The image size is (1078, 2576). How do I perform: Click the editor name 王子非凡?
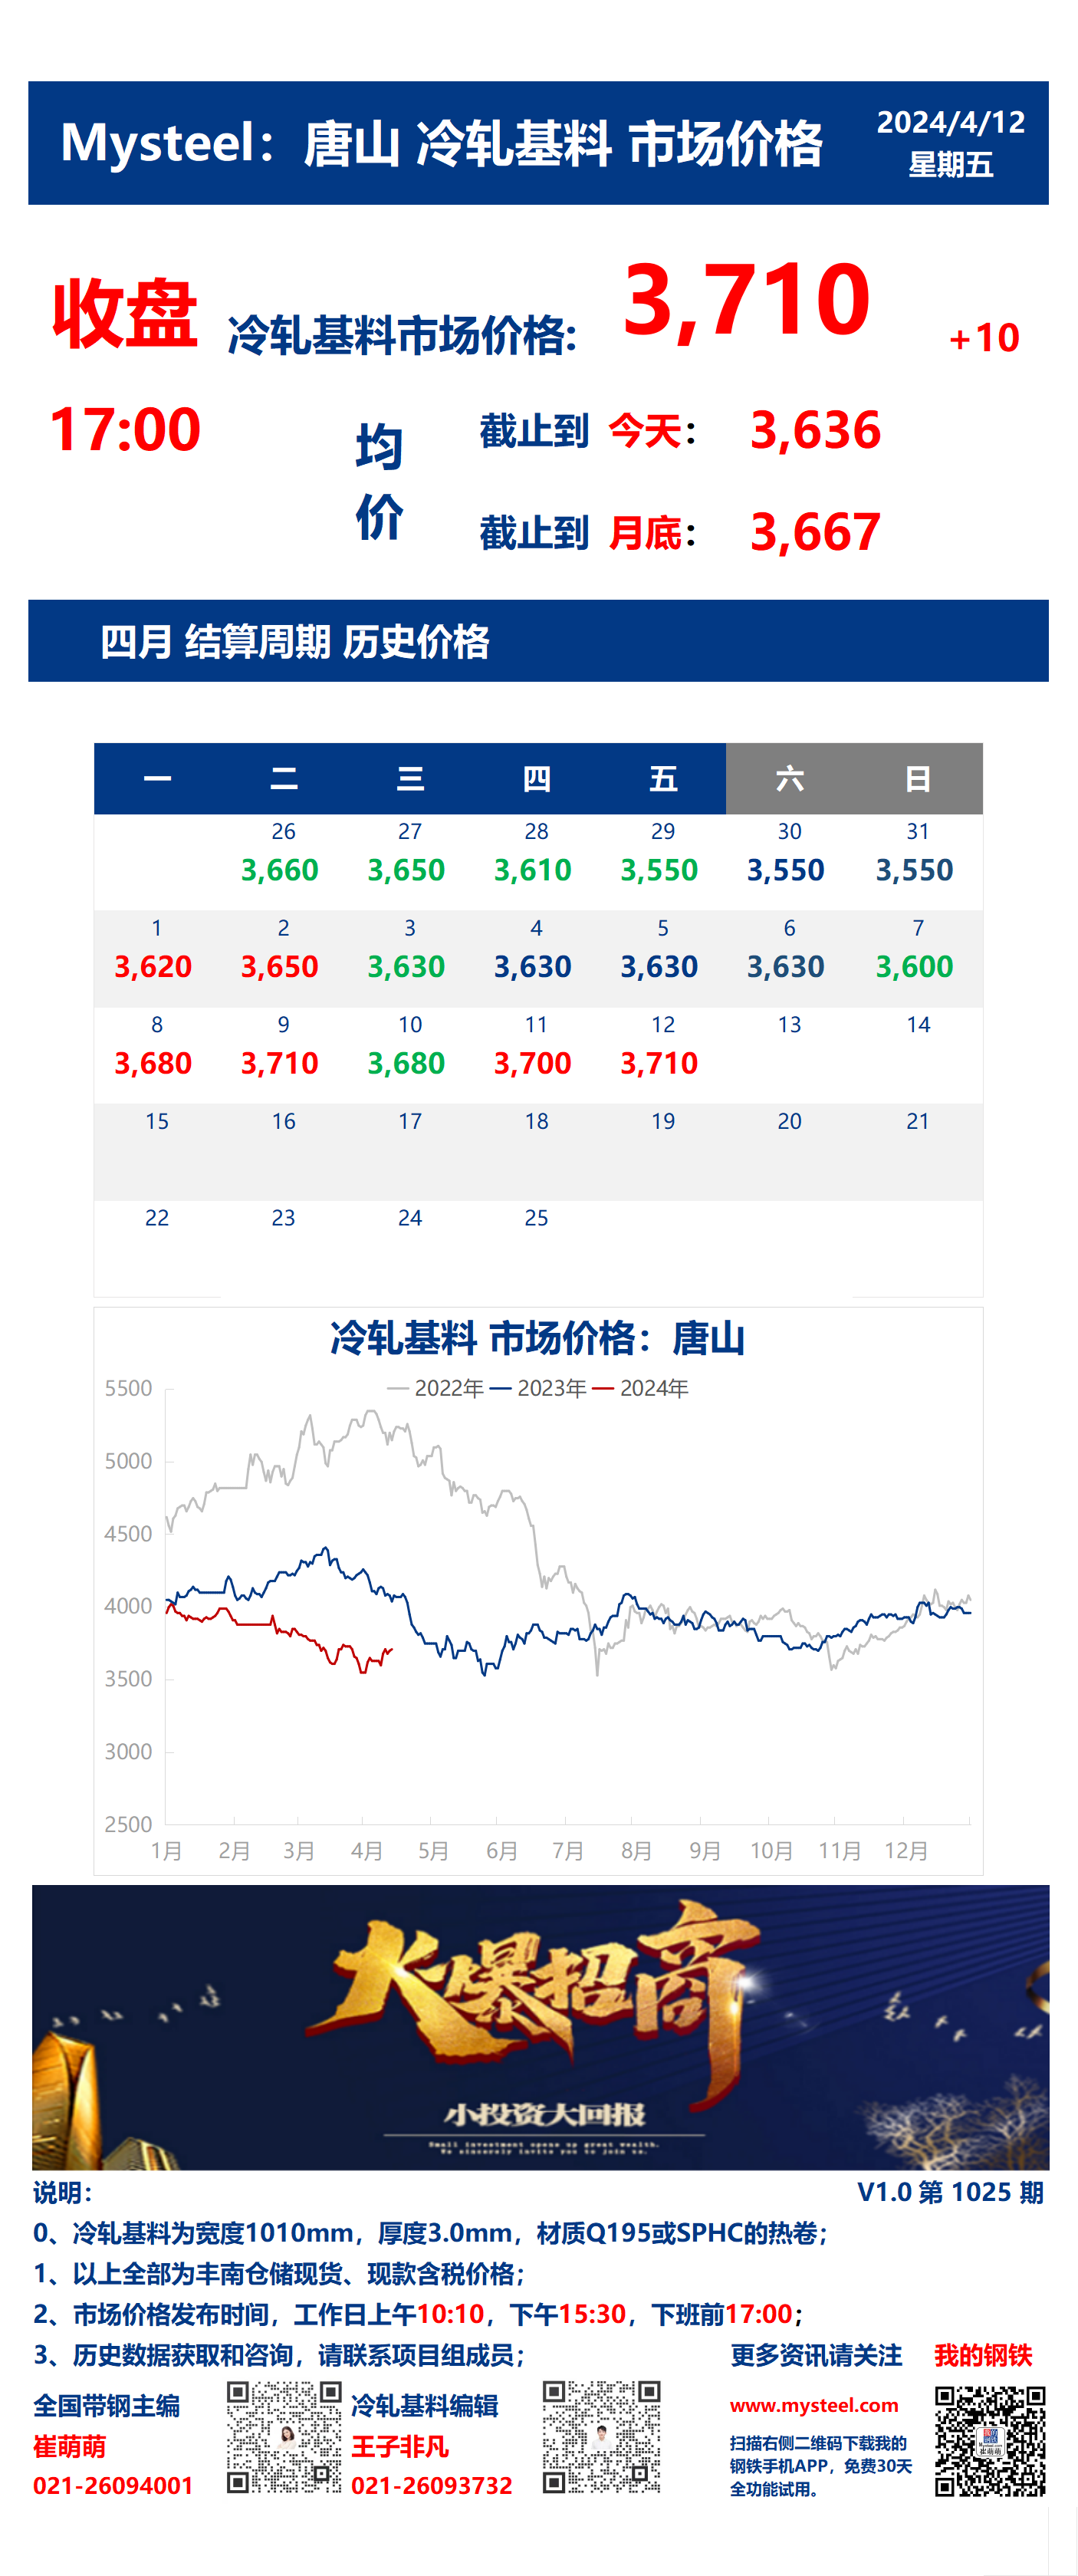[x=400, y=2447]
